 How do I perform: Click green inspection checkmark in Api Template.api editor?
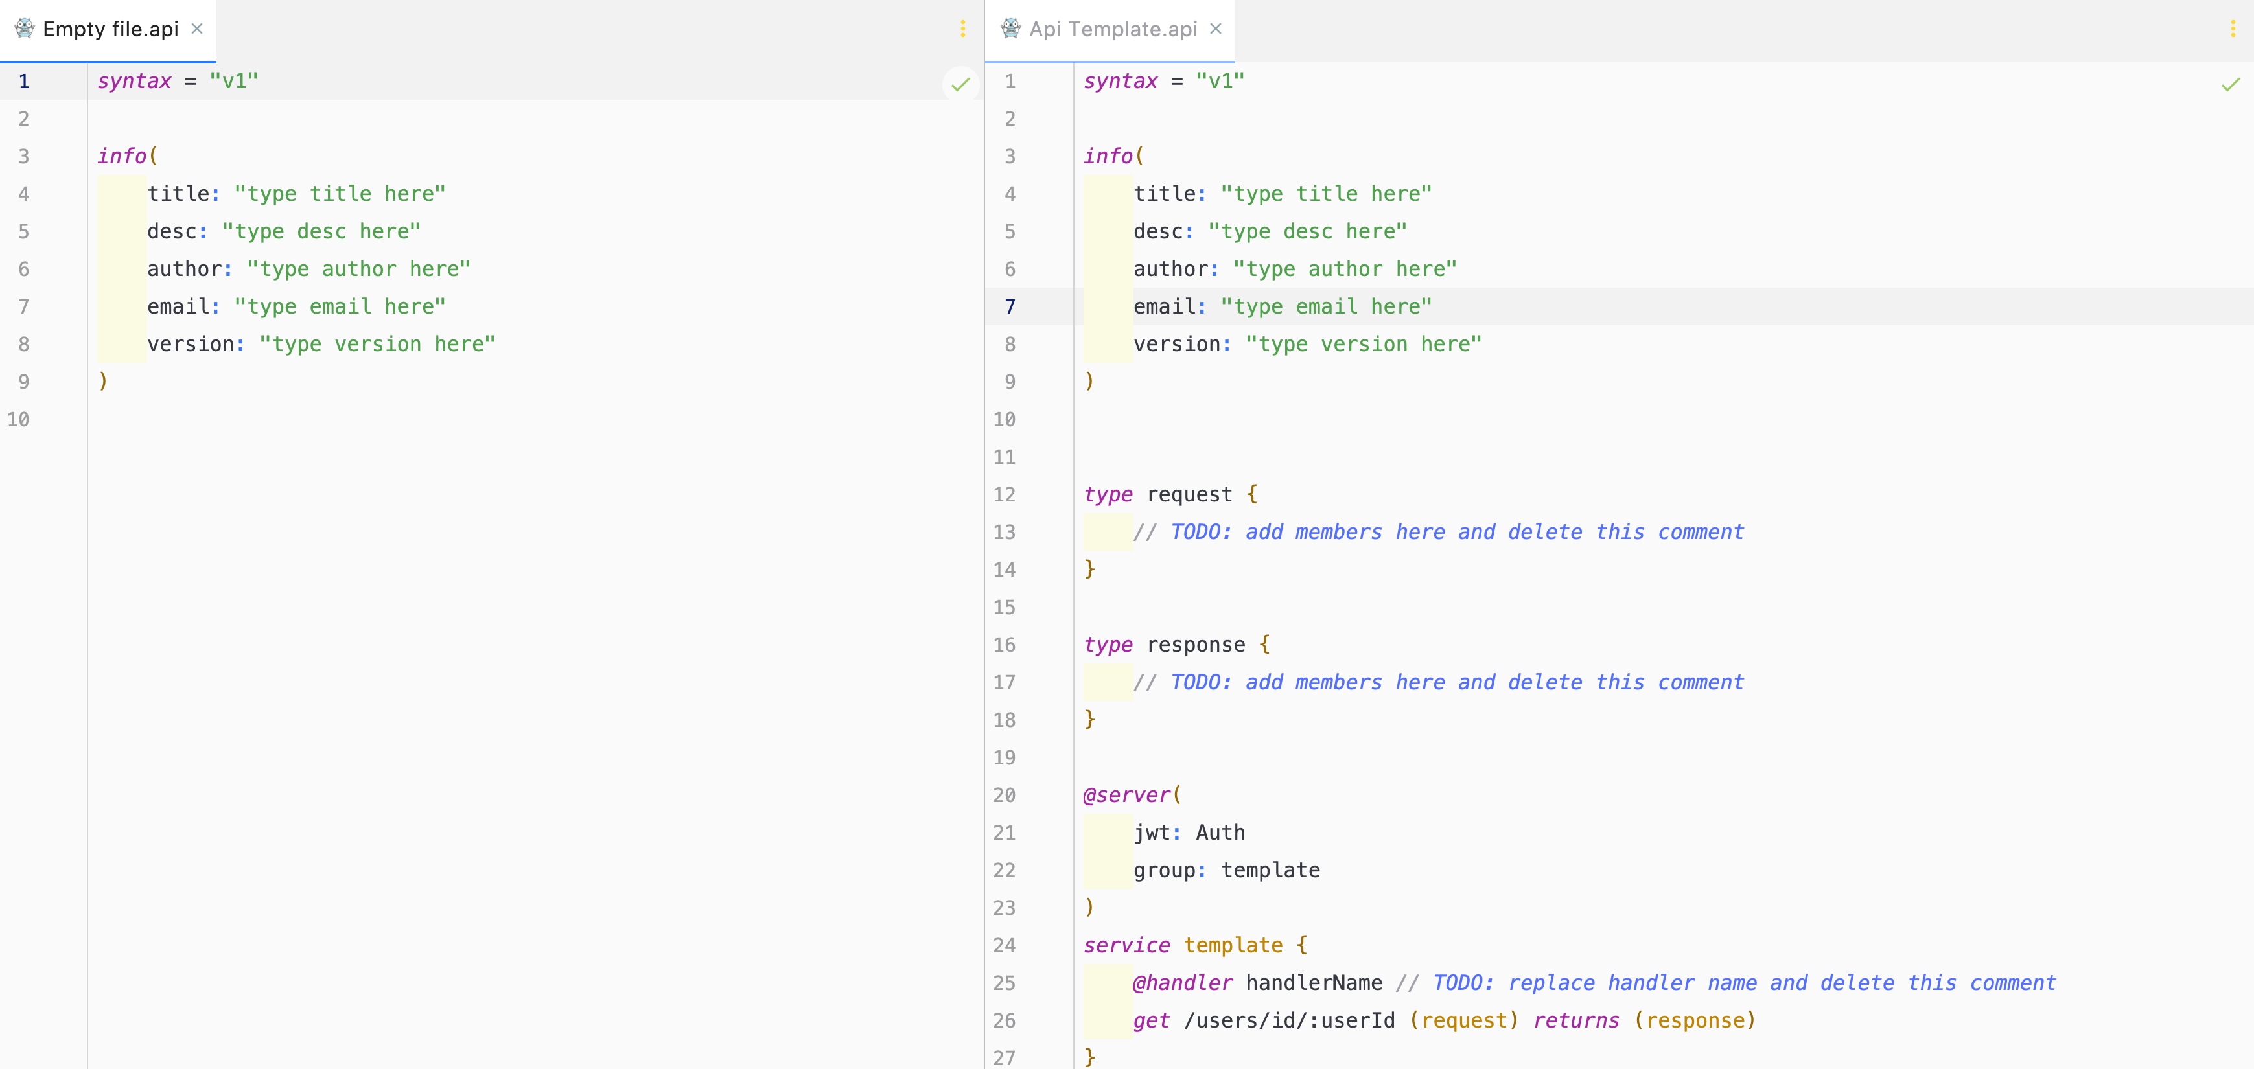pos(2231,85)
